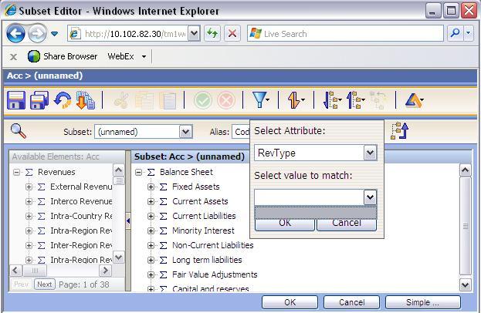Expand the Current Assets node
Image resolution: width=481 pixels, height=313 pixels.
click(x=151, y=201)
